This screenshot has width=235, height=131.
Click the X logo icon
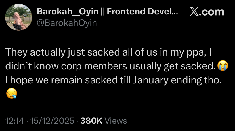pos(195,12)
